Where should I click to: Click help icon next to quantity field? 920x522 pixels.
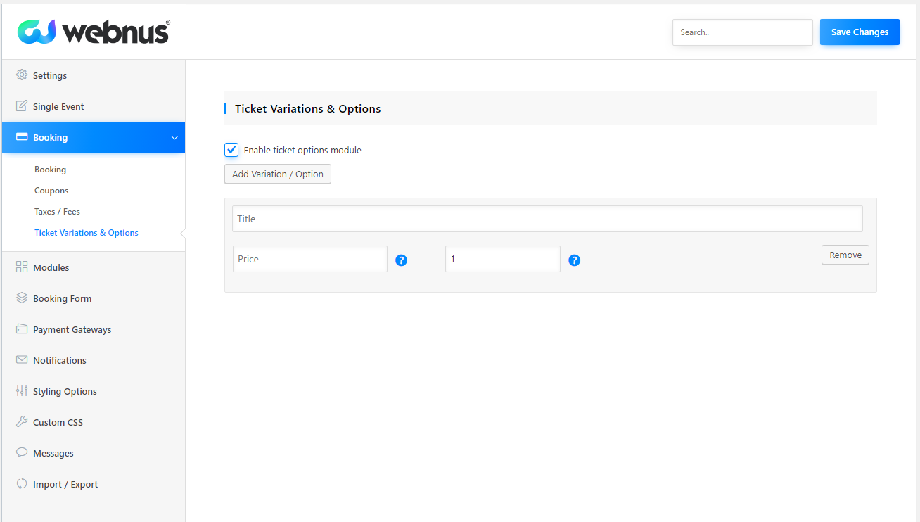(575, 260)
